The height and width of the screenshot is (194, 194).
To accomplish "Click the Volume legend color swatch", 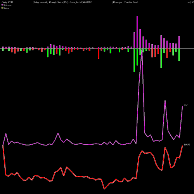I will click(x=2, y=5).
